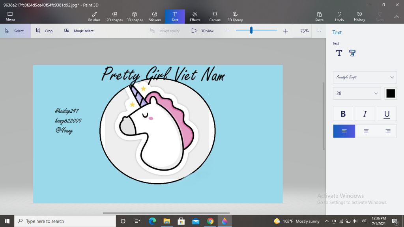The height and width of the screenshot is (227, 404).
Task: Collapse the top ribbon with the chevron
Action: (x=397, y=17)
